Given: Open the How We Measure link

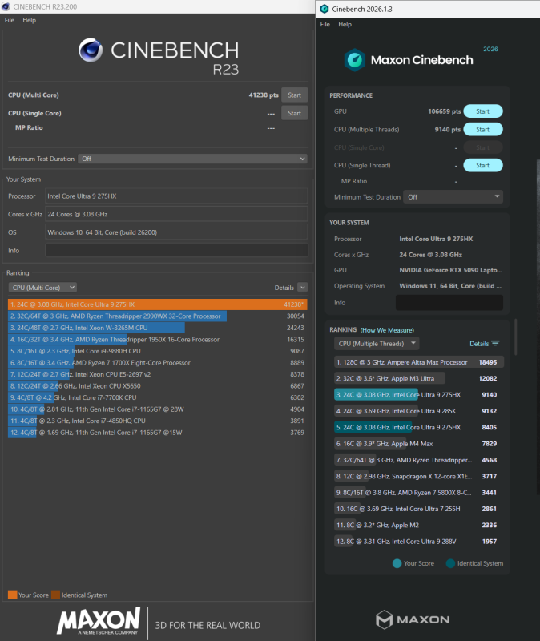Looking at the screenshot, I should pos(387,330).
